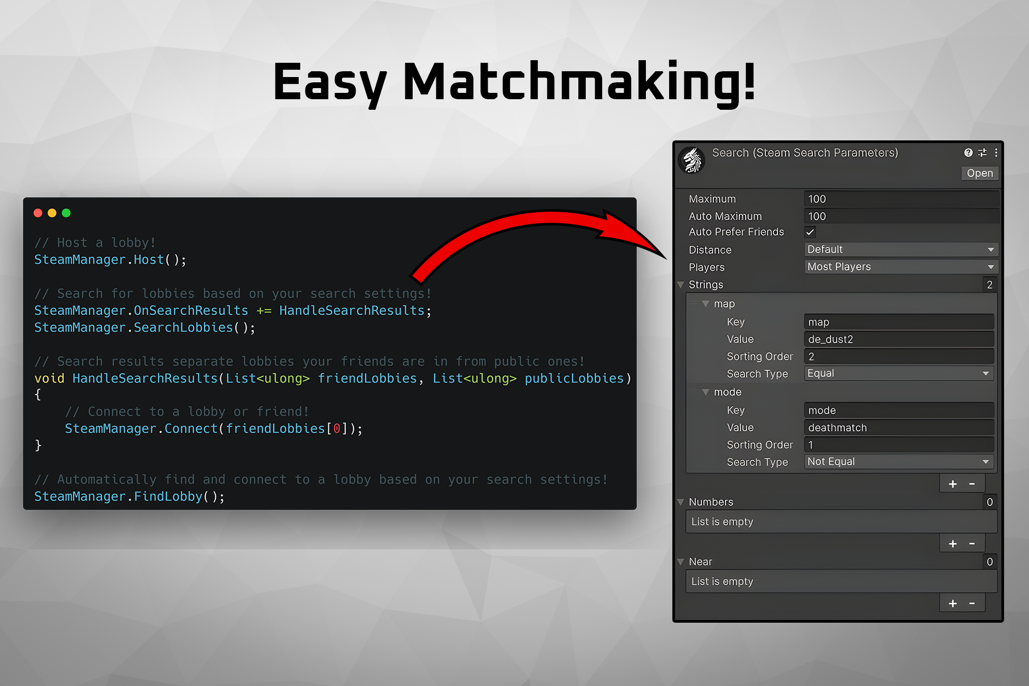Collapse the Strings foldout
This screenshot has height=686, width=1029.
(681, 284)
